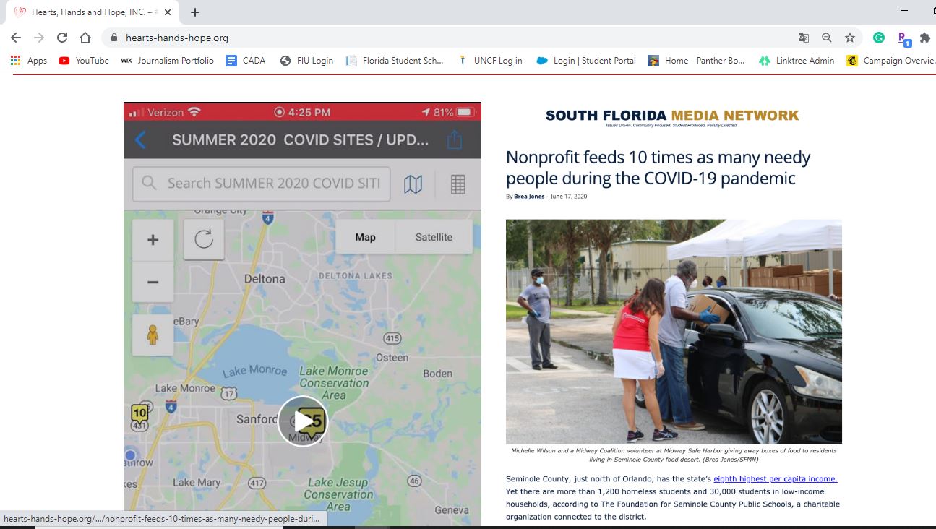
Task: Click the address bar URL field
Action: click(434, 38)
